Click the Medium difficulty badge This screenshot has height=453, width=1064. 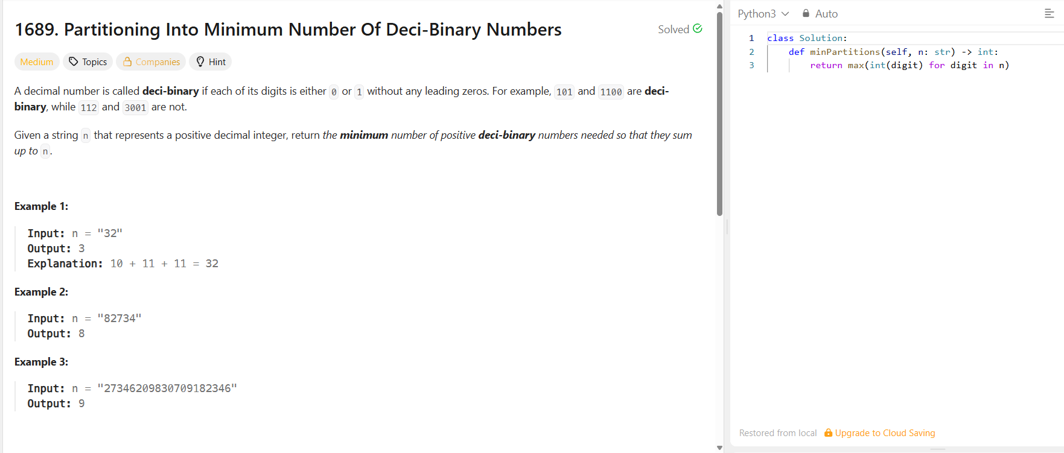point(37,62)
